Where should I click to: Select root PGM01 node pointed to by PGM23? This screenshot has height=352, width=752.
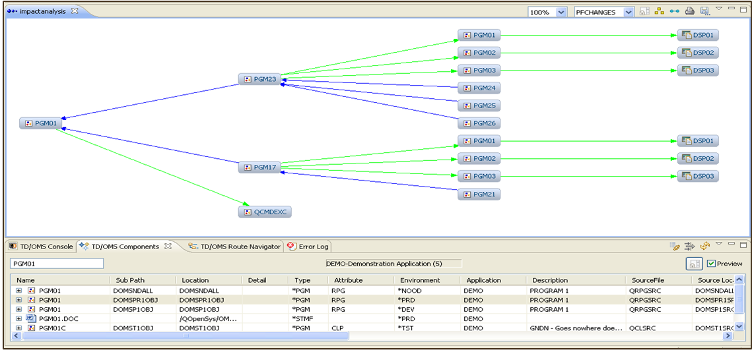click(41, 123)
